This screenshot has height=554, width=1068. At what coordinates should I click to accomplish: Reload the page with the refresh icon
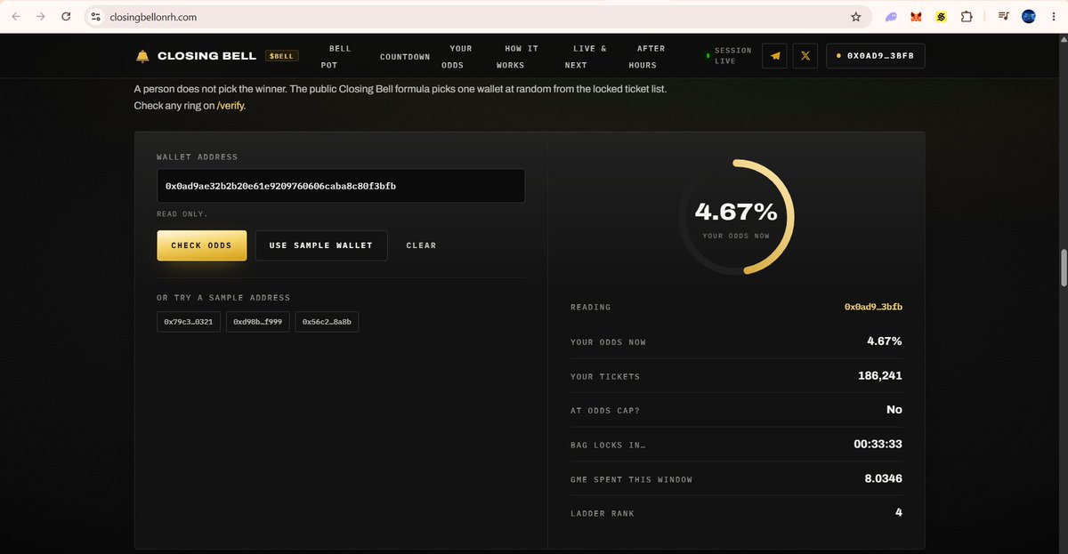(67, 16)
